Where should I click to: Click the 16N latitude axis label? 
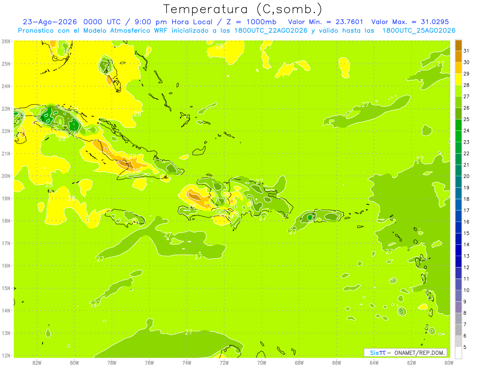[x=6, y=266]
